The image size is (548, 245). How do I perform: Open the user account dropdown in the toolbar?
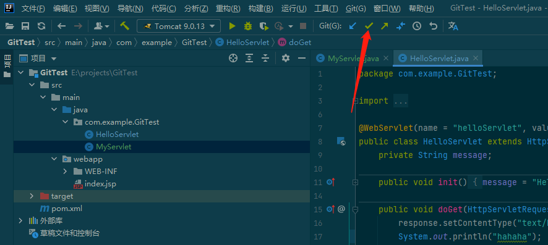pyautogui.click(x=101, y=26)
